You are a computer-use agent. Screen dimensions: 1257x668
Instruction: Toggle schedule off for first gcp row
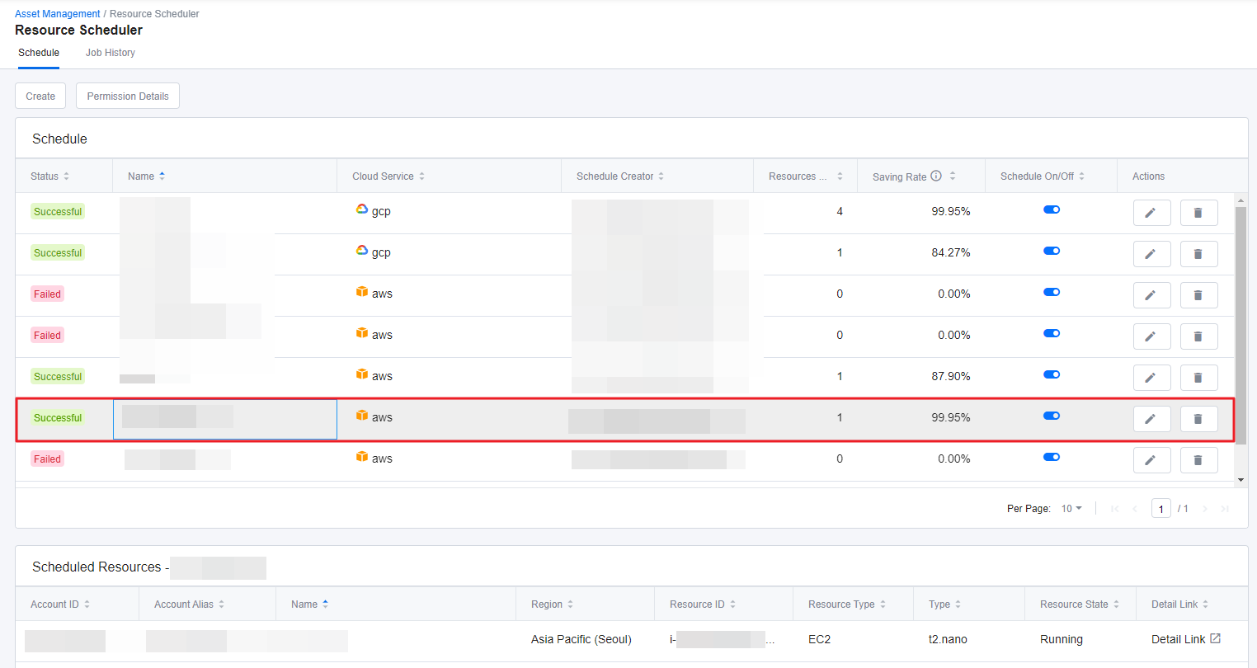click(x=1052, y=210)
